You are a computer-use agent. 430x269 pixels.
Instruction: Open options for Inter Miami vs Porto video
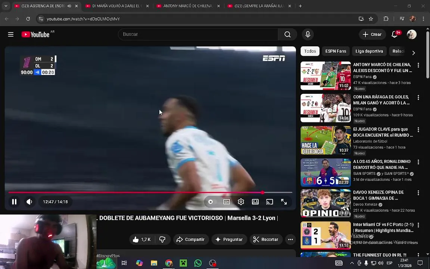418,225
